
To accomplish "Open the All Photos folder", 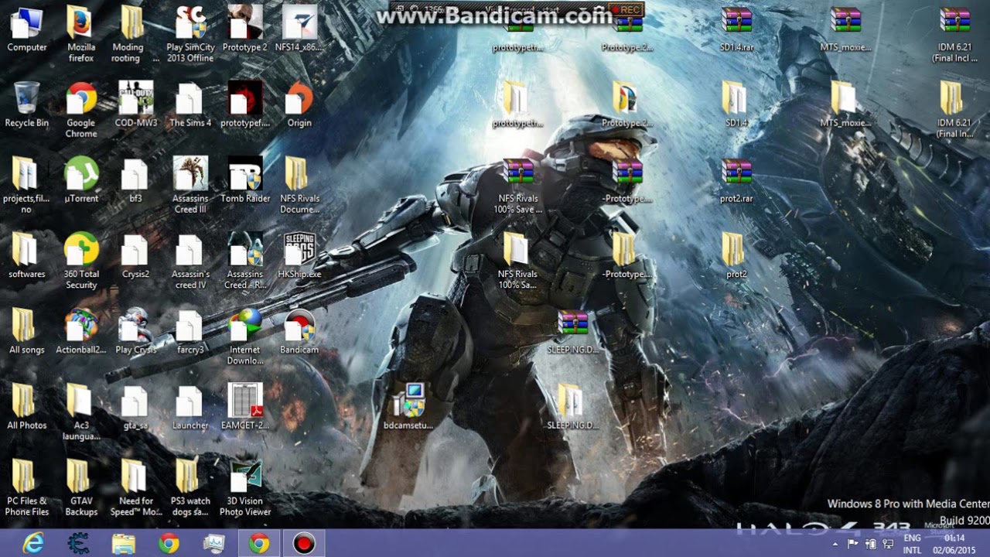I will tap(27, 407).
